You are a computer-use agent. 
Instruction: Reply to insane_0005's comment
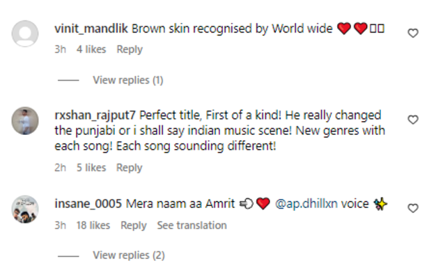(134, 225)
